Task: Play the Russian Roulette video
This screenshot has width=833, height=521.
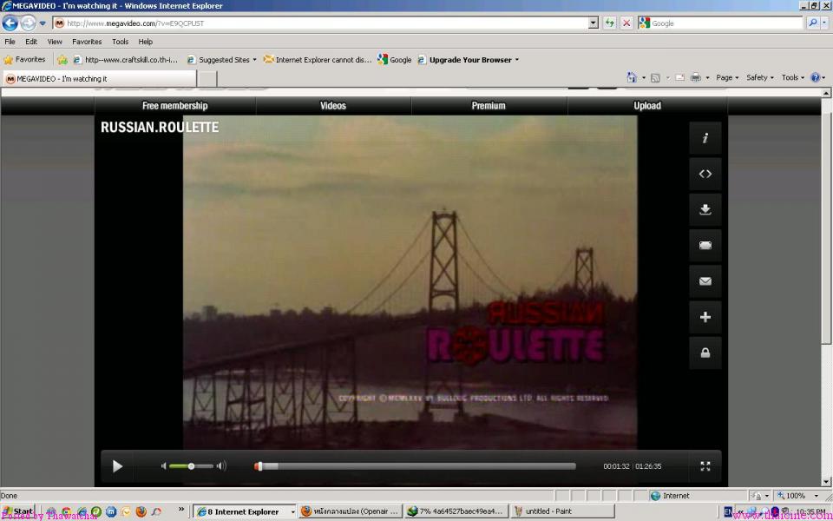Action: pyautogui.click(x=117, y=466)
